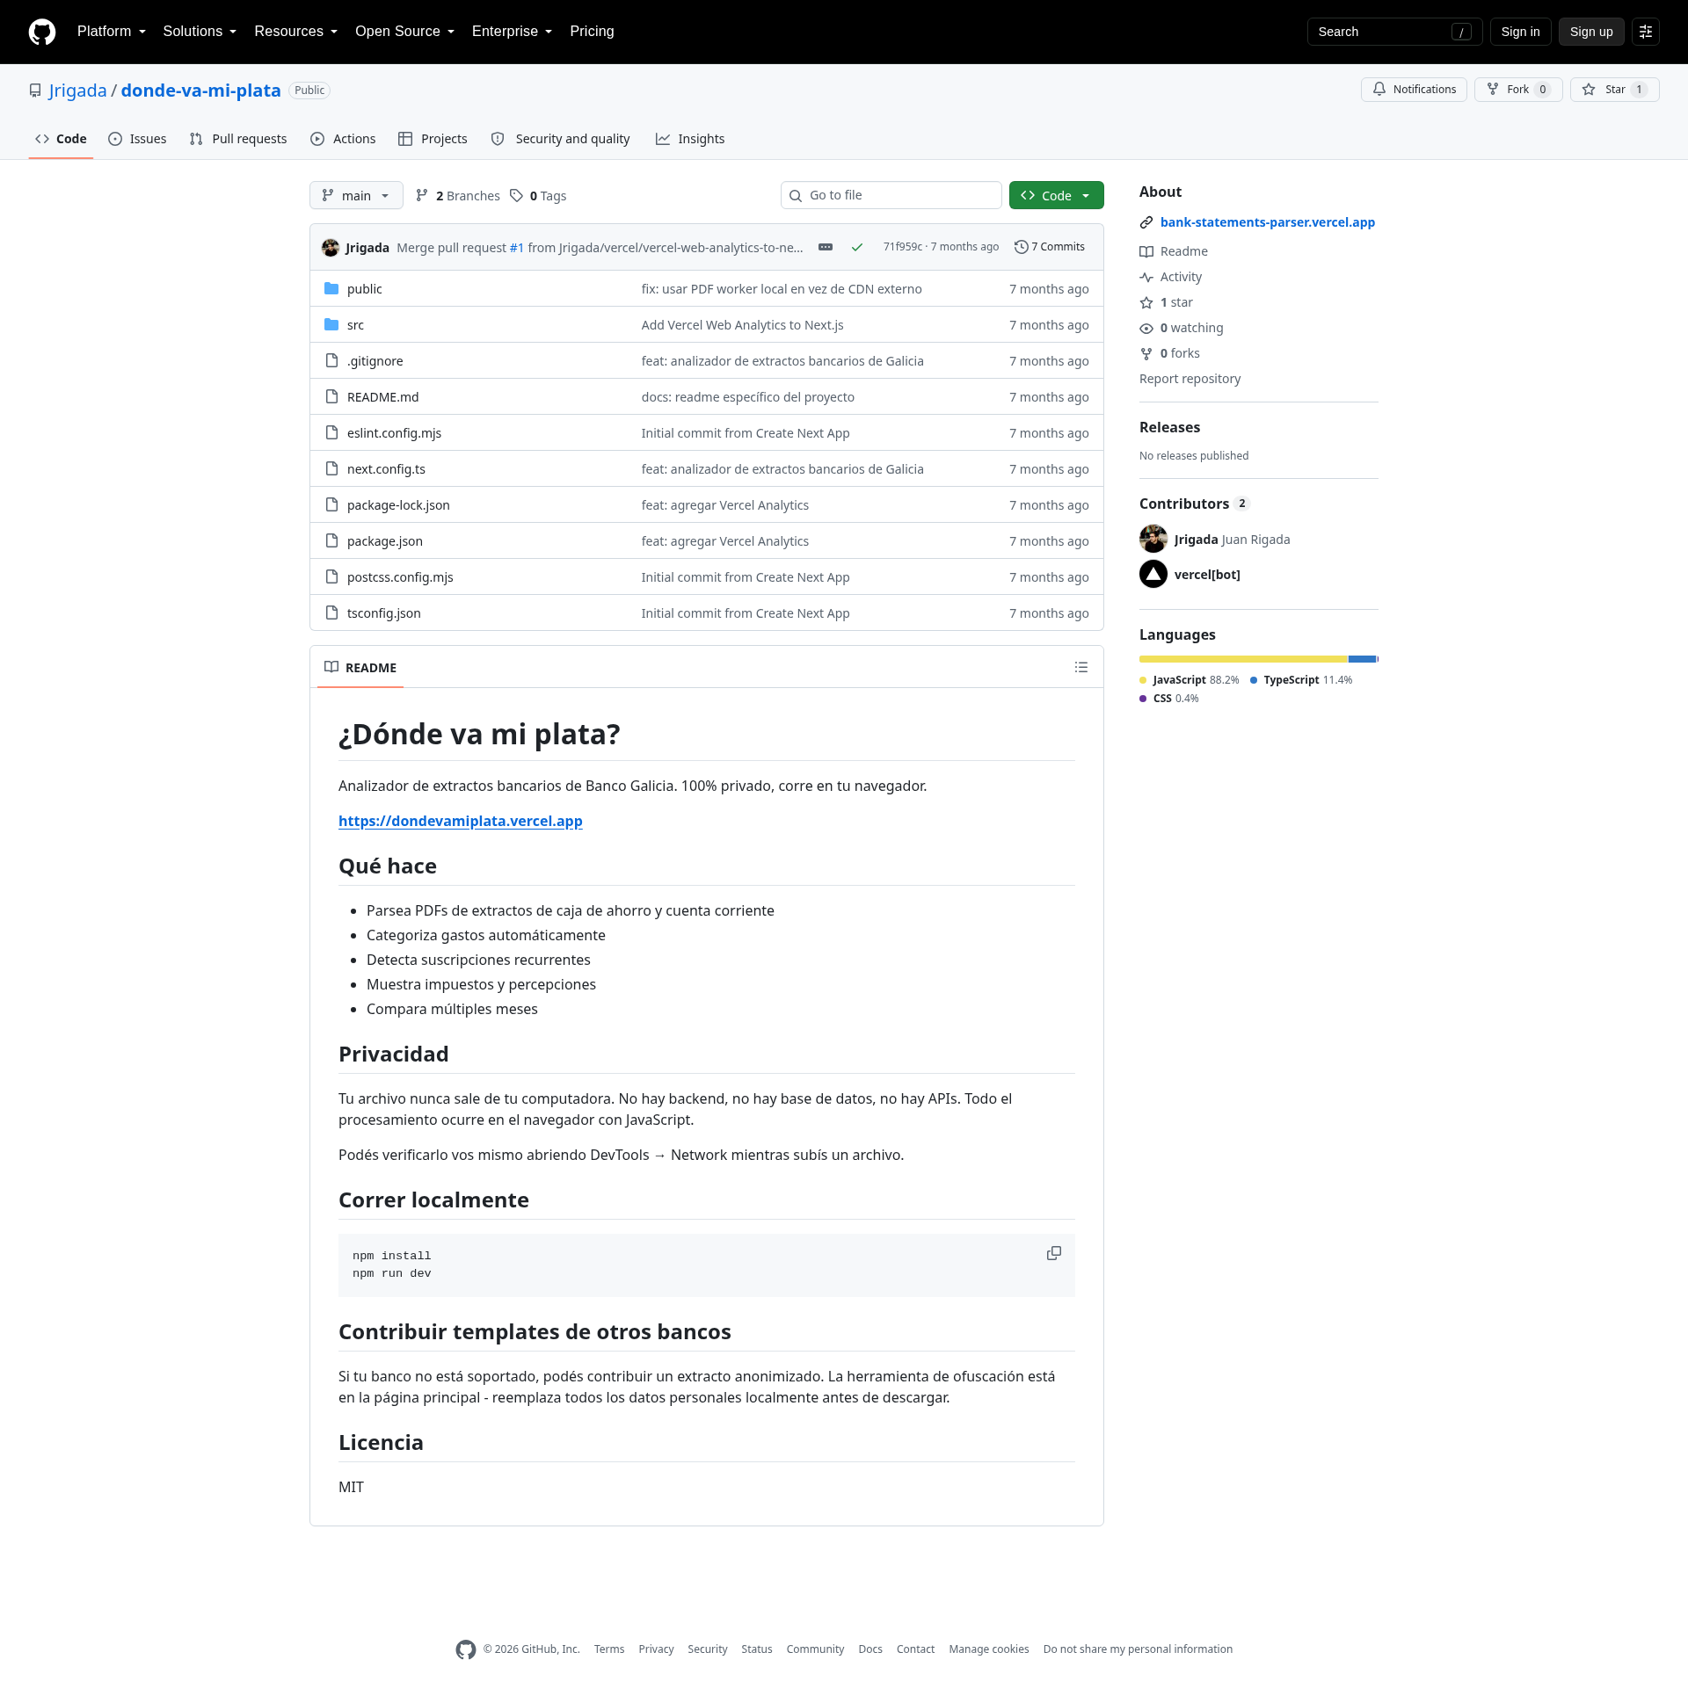Screen dimensions: 1688x1696
Task: Open the Security and quality tab
Action: click(560, 139)
